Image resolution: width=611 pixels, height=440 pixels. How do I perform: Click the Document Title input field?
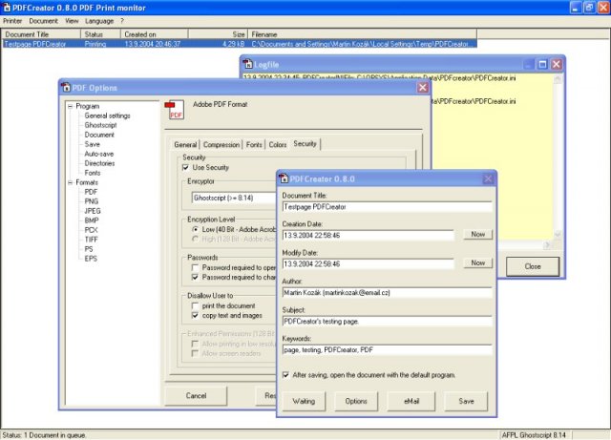pyautogui.click(x=387, y=206)
